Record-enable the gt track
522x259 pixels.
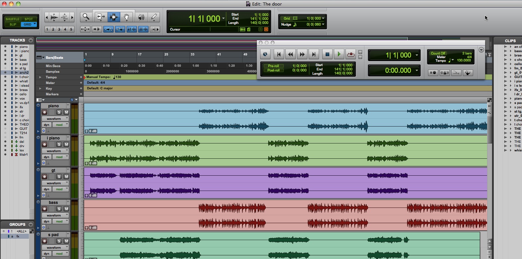[x=45, y=177]
